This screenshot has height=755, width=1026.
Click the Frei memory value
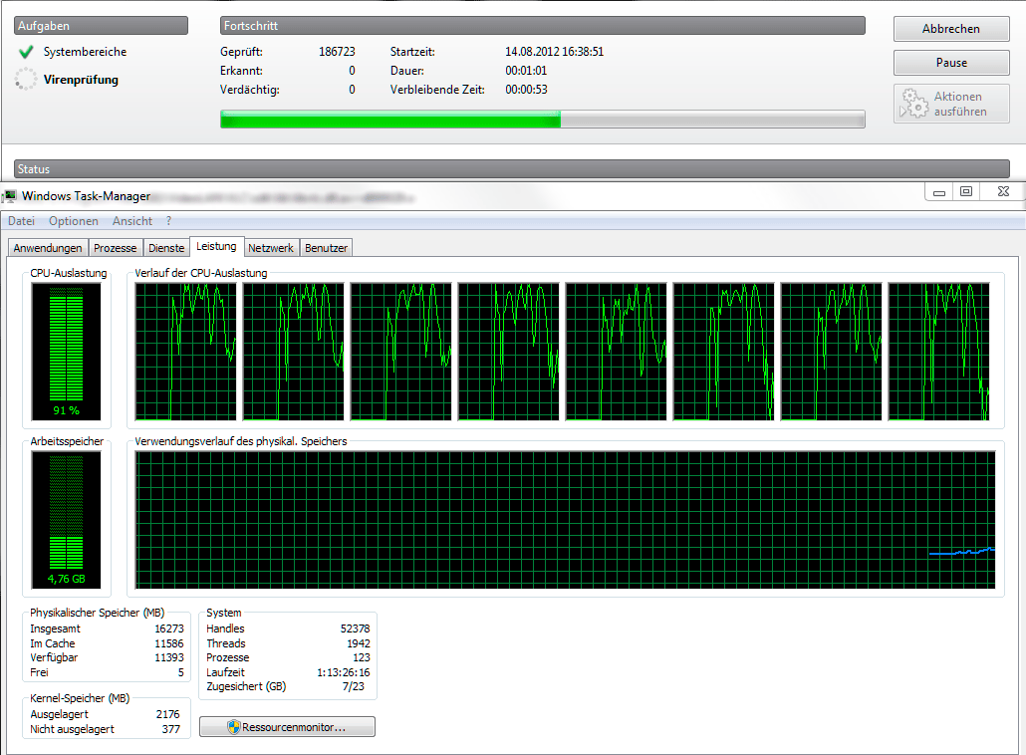point(181,672)
